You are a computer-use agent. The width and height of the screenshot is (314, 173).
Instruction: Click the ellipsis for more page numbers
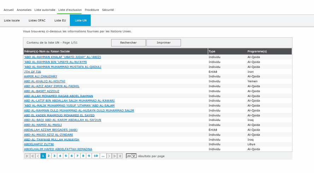(103, 156)
